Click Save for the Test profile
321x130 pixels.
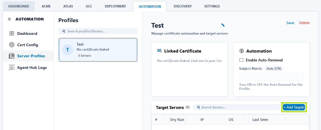point(290,23)
